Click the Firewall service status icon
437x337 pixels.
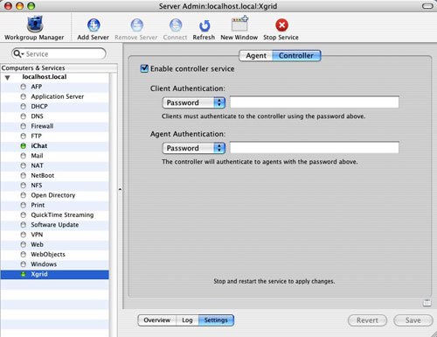pyautogui.click(x=24, y=126)
